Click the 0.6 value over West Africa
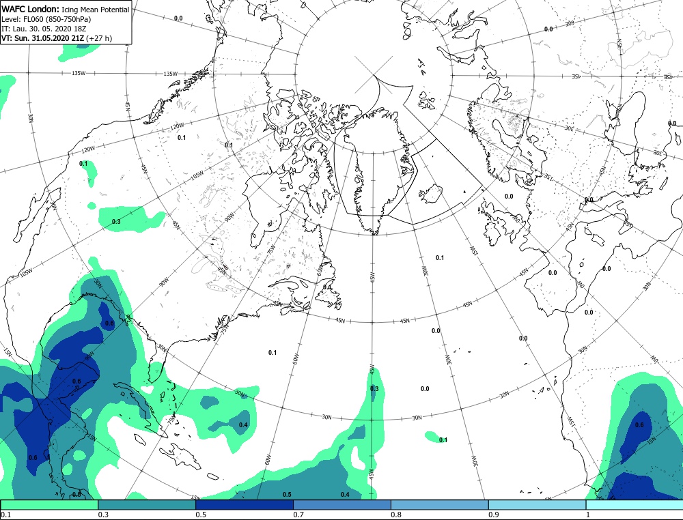Screen dimensions: 683x520 pyautogui.click(x=639, y=424)
